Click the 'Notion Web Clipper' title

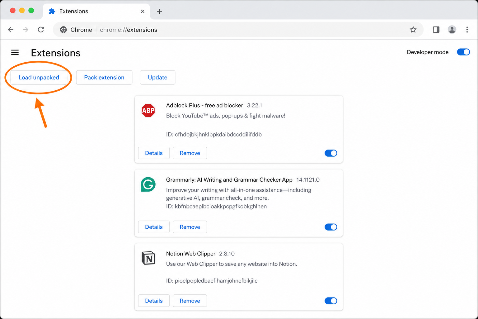click(x=191, y=254)
